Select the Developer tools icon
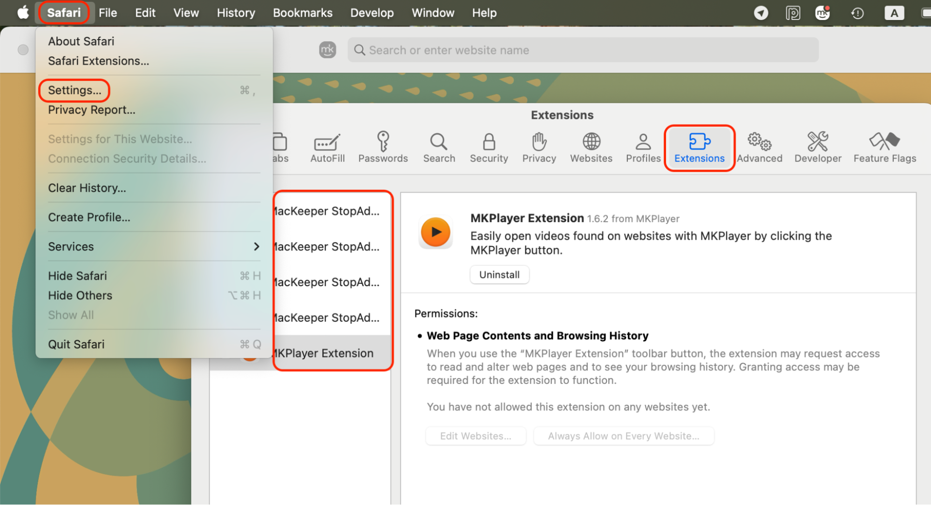 click(x=817, y=147)
